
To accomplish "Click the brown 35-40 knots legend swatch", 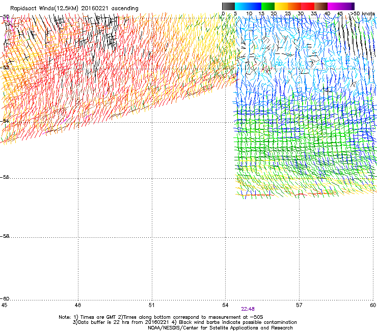I will [x=321, y=6].
